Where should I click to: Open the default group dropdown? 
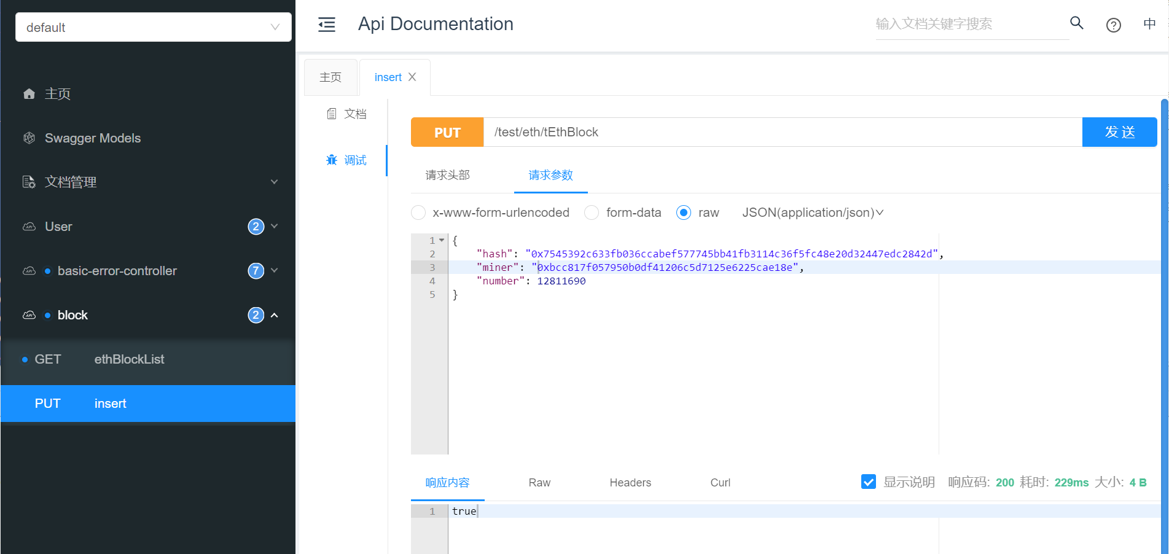[154, 27]
